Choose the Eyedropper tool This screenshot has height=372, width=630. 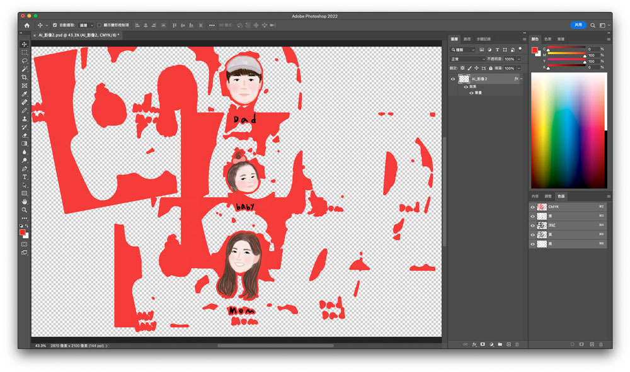25,94
